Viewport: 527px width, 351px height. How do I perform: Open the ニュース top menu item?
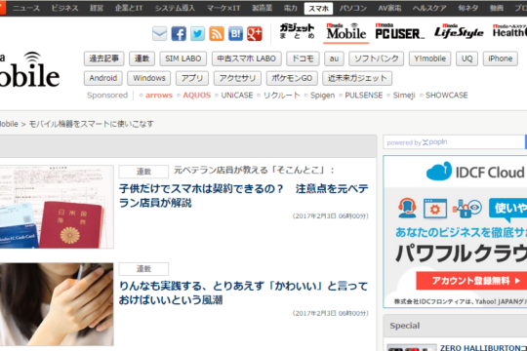[26, 8]
